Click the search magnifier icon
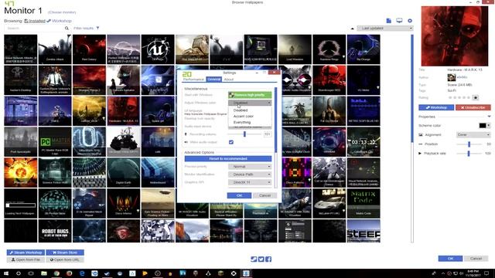This screenshot has width=495, height=278. click(x=67, y=29)
